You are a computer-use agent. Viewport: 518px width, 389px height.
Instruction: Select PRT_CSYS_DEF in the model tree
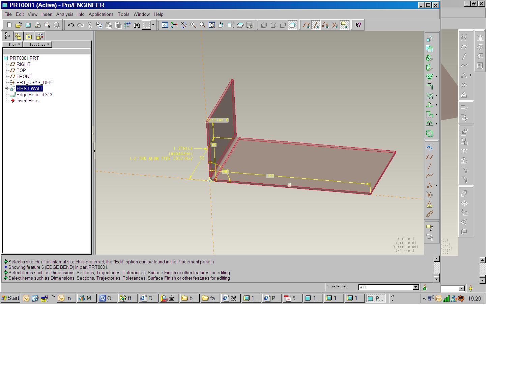(x=34, y=82)
